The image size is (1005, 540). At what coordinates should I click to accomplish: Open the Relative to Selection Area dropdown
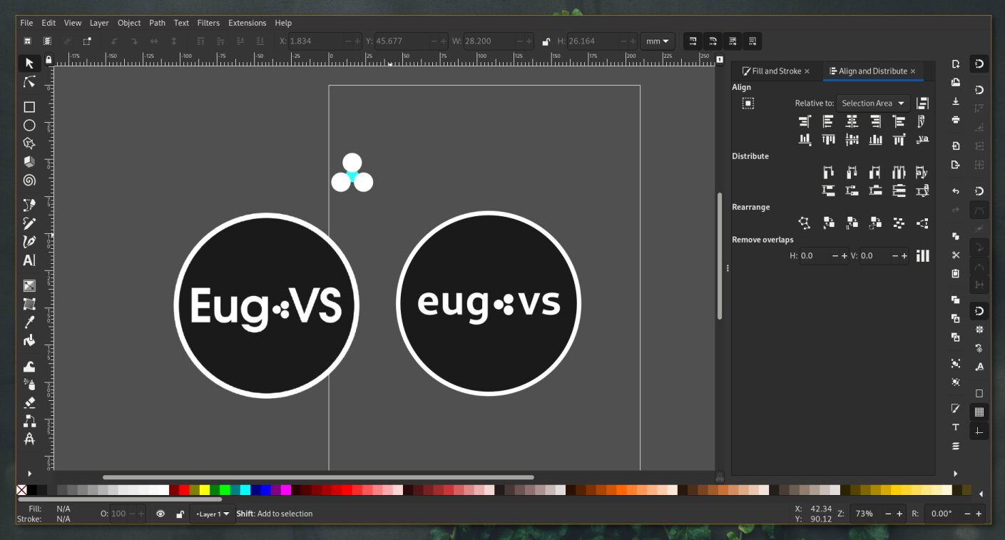click(x=873, y=103)
